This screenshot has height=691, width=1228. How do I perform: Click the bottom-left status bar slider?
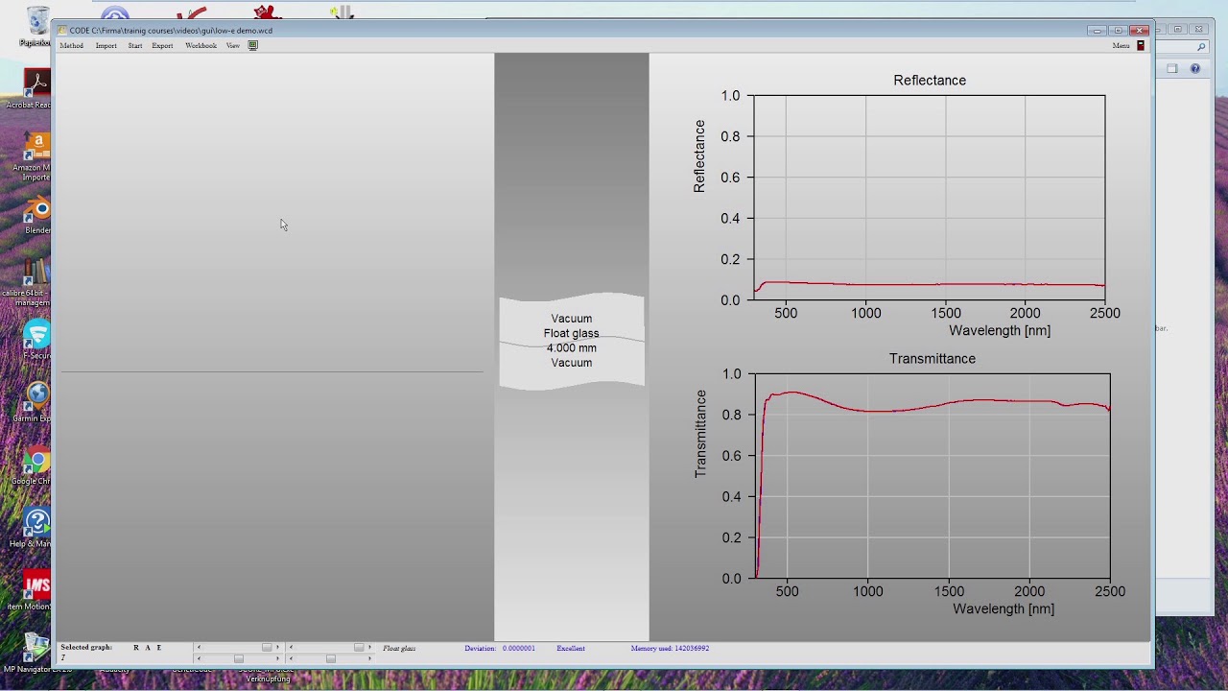(x=237, y=658)
